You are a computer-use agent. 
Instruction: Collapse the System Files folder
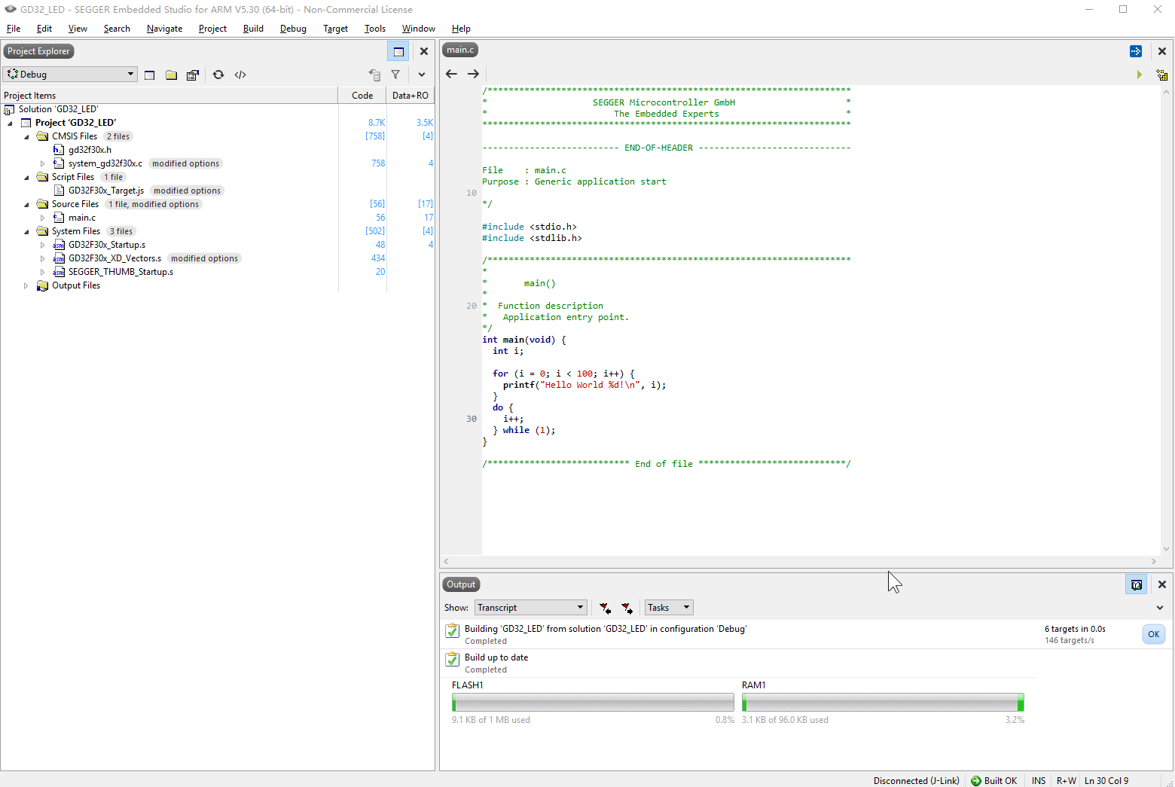click(x=26, y=231)
